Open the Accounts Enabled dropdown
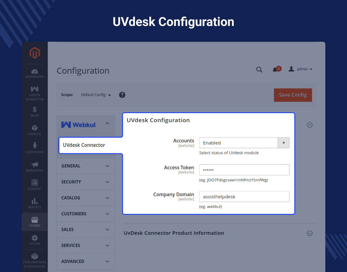The image size is (347, 272). 244,143
